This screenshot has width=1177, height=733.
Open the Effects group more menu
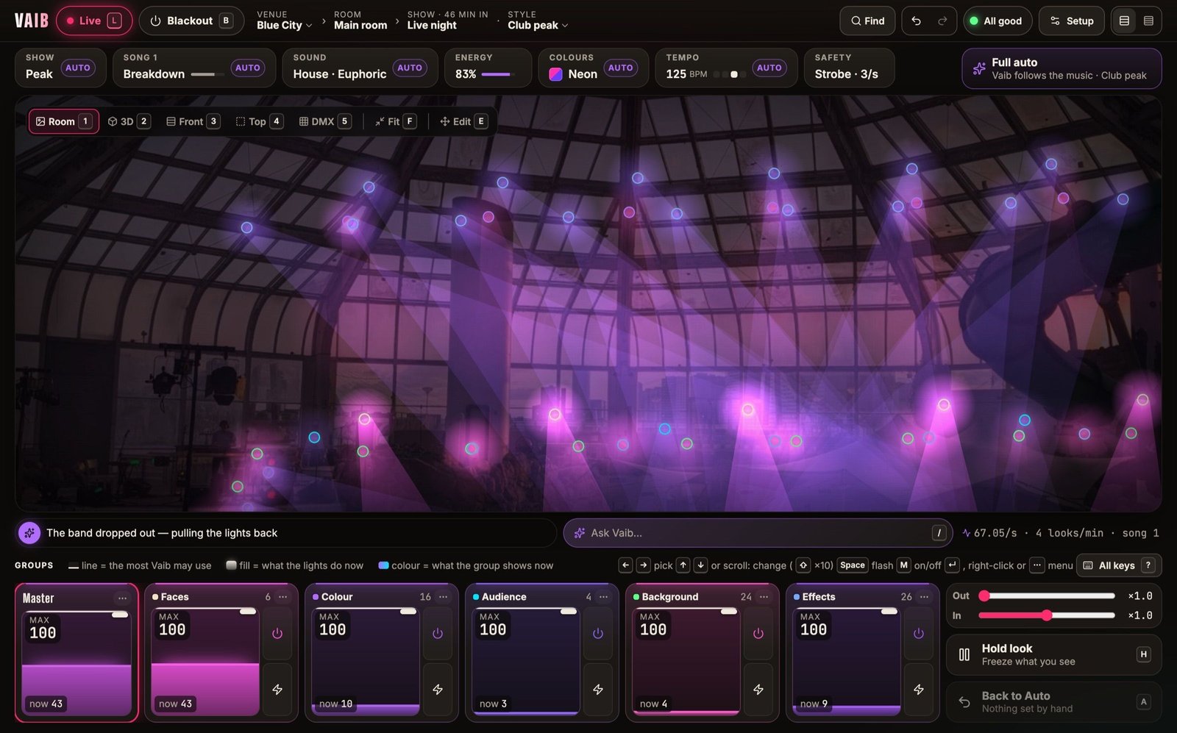[x=924, y=596]
